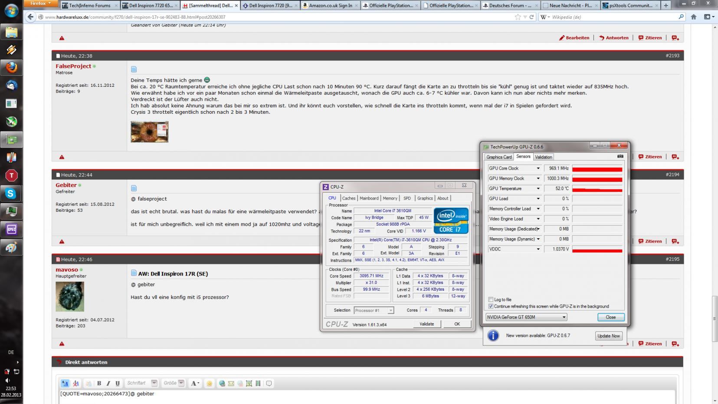This screenshot has height=404, width=718.
Task: Click the remove formatting icon in editor
Action: pyautogui.click(x=76, y=383)
